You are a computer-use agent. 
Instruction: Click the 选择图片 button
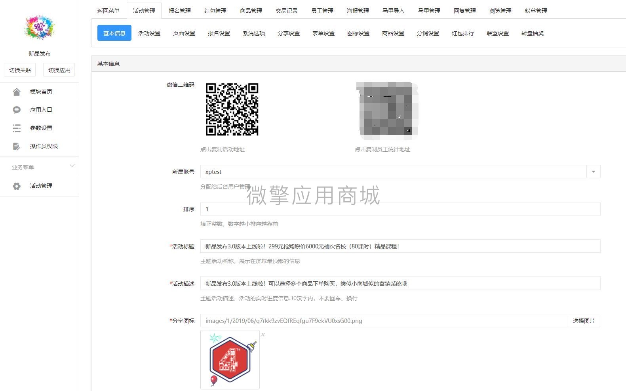pyautogui.click(x=584, y=321)
